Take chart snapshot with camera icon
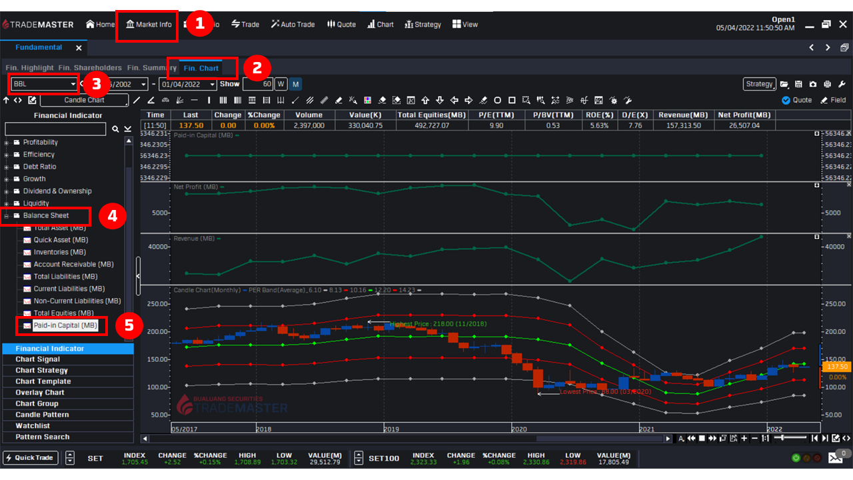This screenshot has width=853, height=480. [813, 84]
